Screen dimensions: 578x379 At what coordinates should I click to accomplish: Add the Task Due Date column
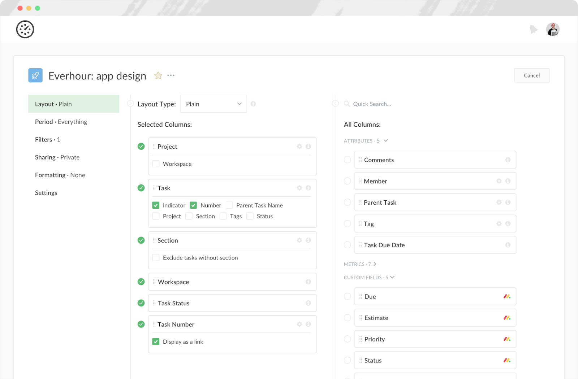pyautogui.click(x=347, y=245)
